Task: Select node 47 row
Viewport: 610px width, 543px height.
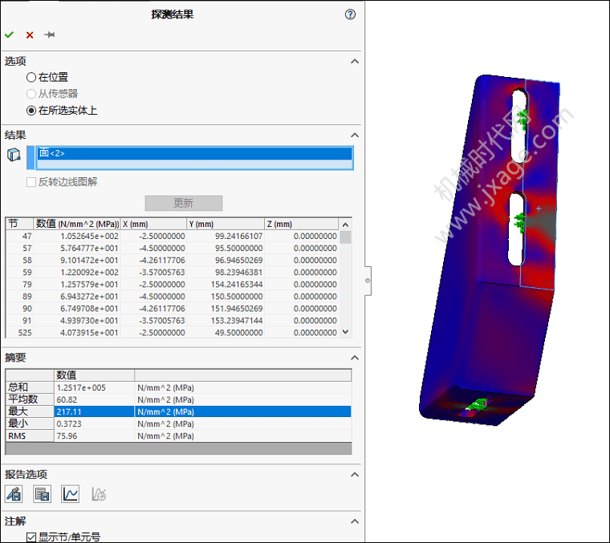Action: point(172,237)
